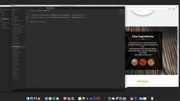Click the syntax label in editor status bar
Image resolution: width=180 pixels, height=101 pixels.
(x=121, y=89)
